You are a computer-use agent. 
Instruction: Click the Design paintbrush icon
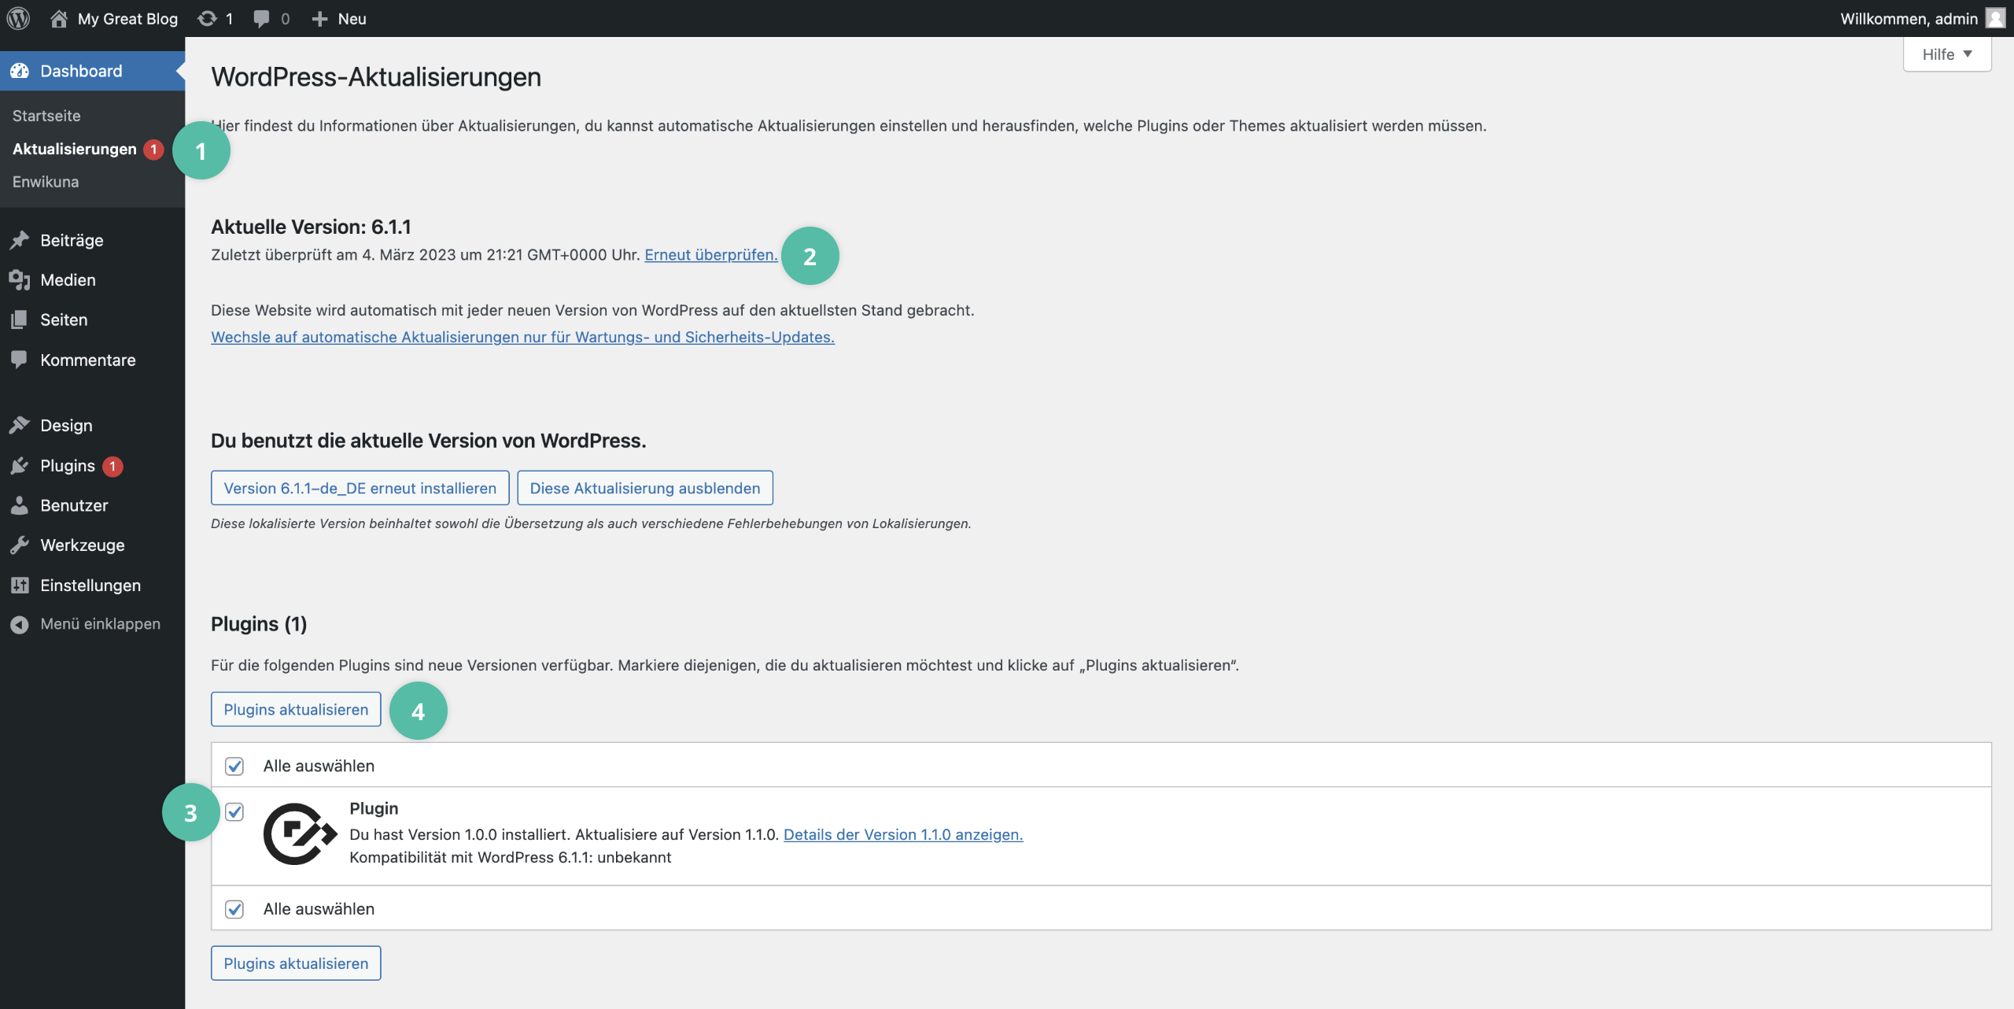pyautogui.click(x=20, y=425)
